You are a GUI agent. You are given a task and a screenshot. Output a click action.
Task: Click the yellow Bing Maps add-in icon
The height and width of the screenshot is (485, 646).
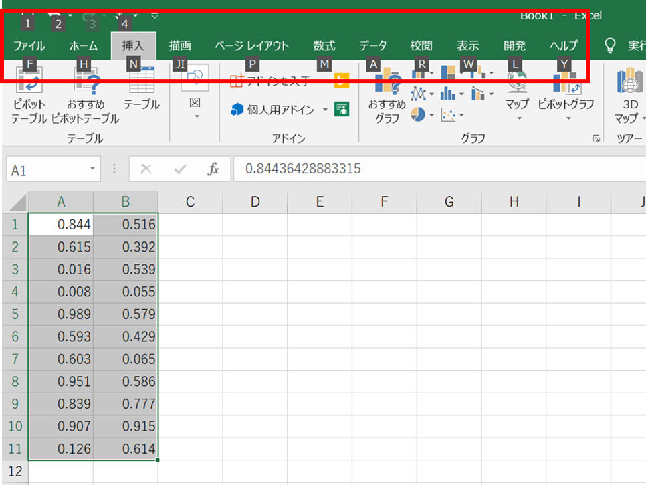pos(342,80)
